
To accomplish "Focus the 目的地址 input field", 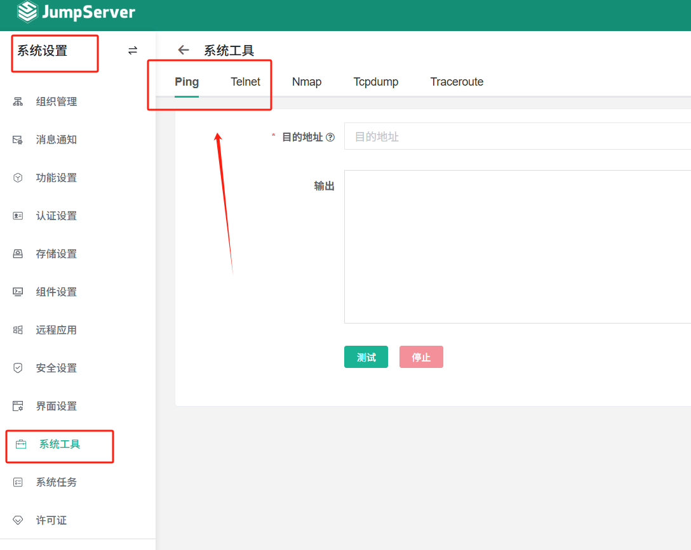I will pos(518,136).
